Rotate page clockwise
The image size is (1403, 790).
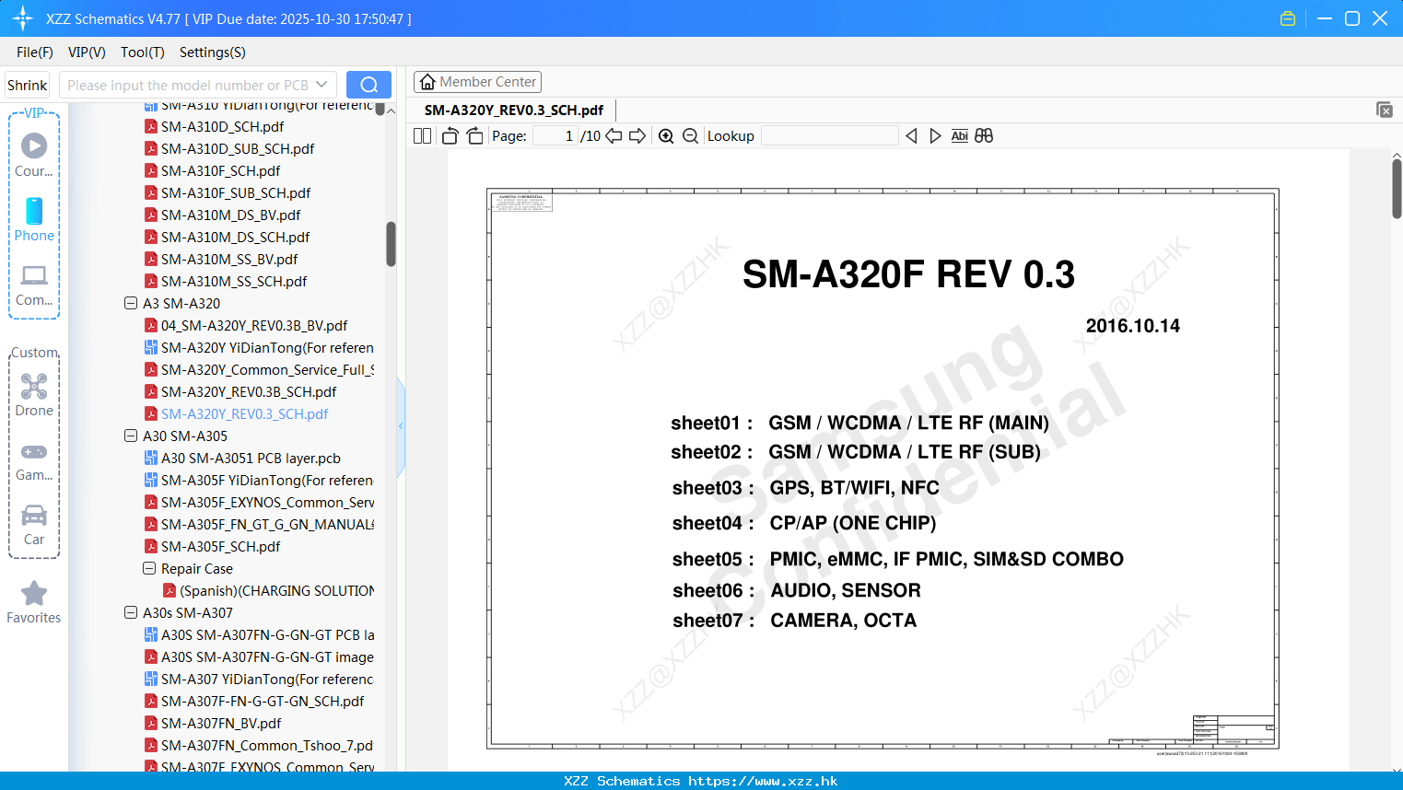474,136
